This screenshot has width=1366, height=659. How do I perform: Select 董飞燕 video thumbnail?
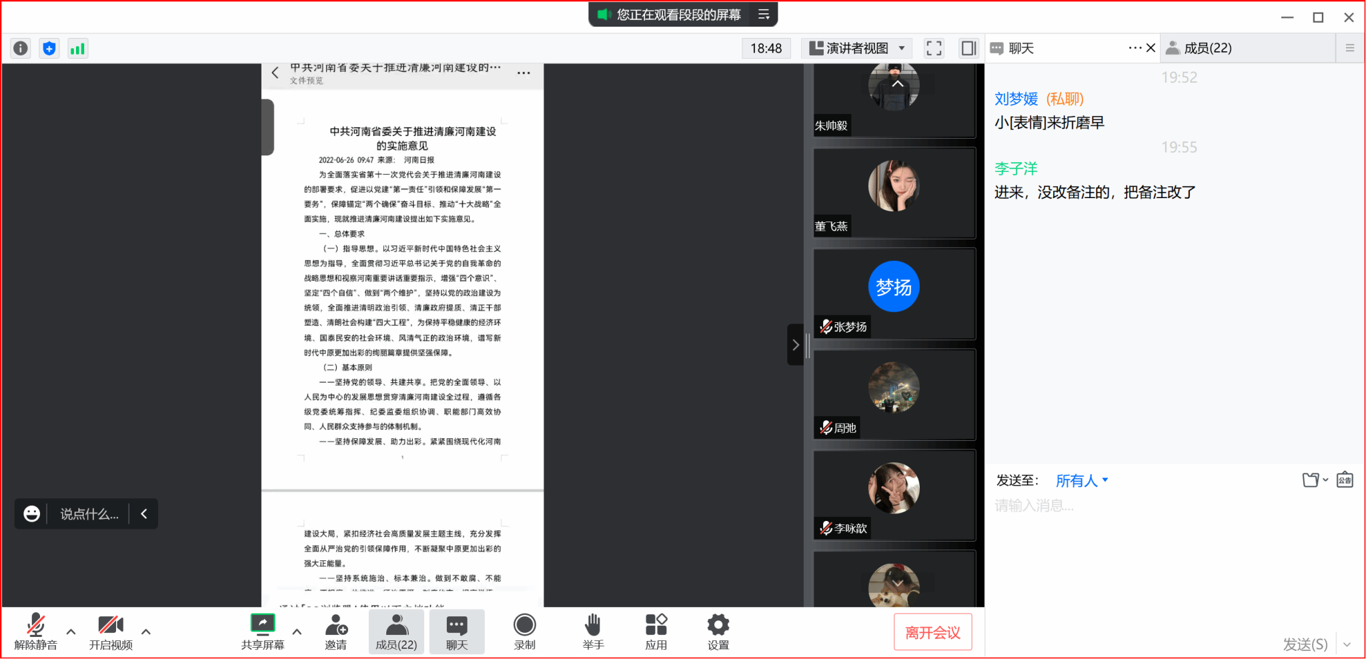point(894,193)
